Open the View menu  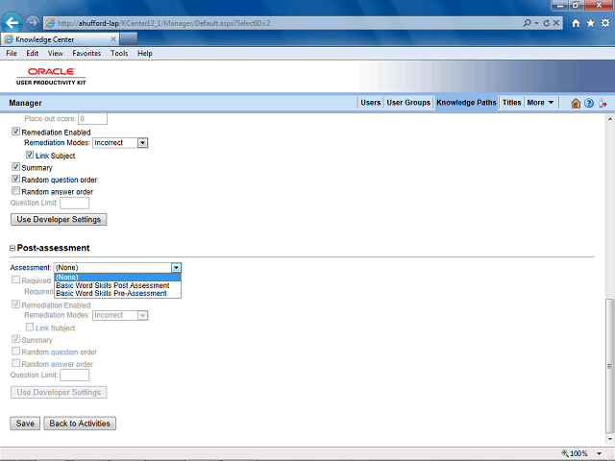(x=56, y=54)
